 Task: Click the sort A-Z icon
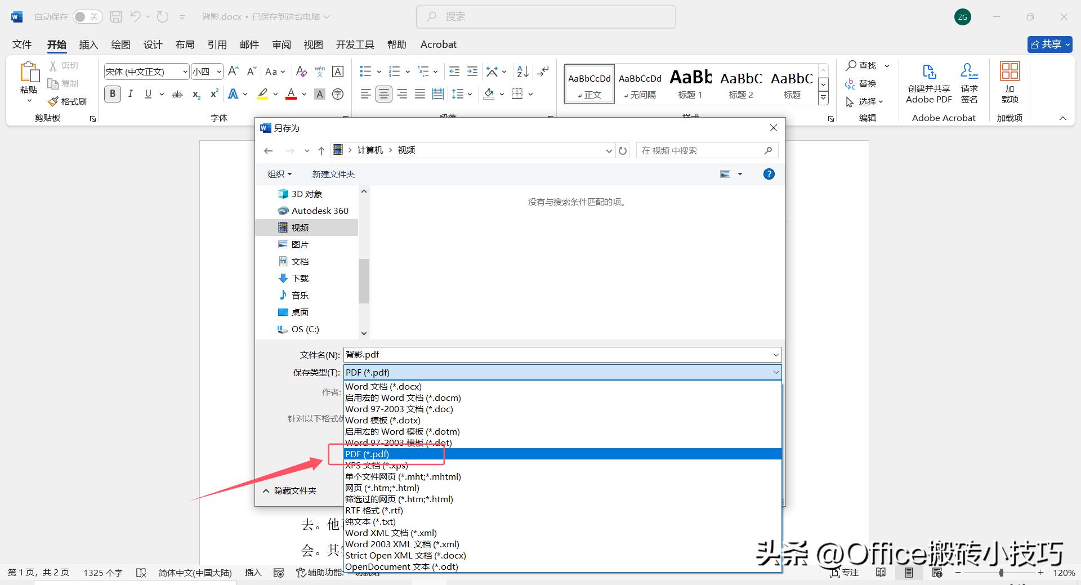pos(522,72)
